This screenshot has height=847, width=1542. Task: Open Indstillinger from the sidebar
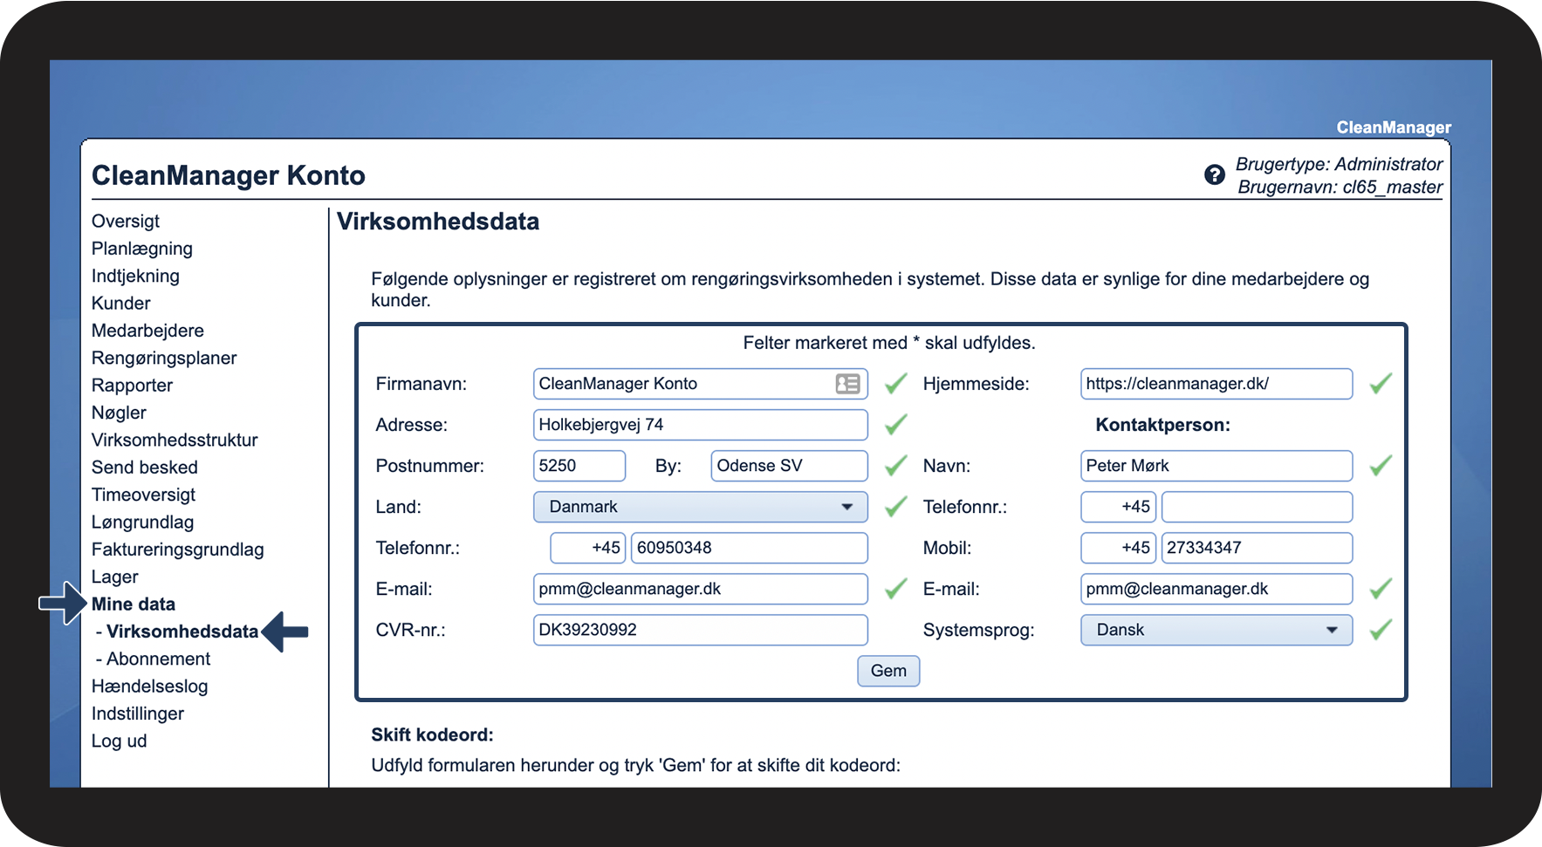point(138,714)
